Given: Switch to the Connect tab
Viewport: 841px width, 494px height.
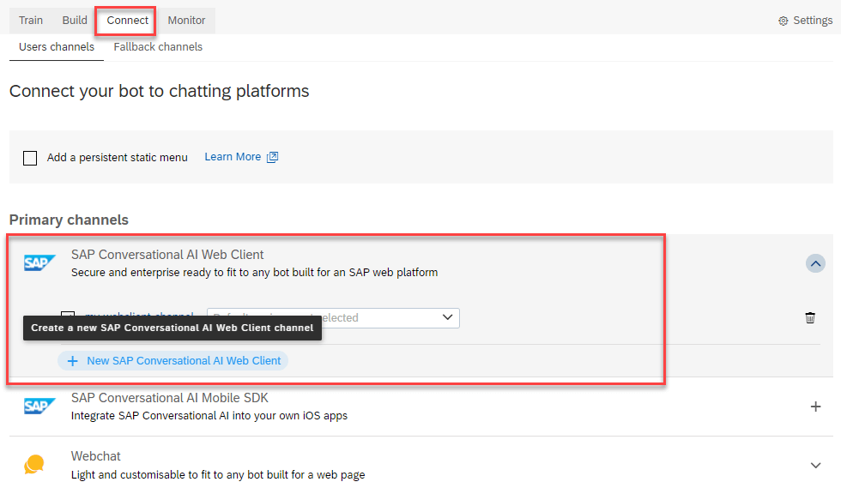Looking at the screenshot, I should pos(127,21).
